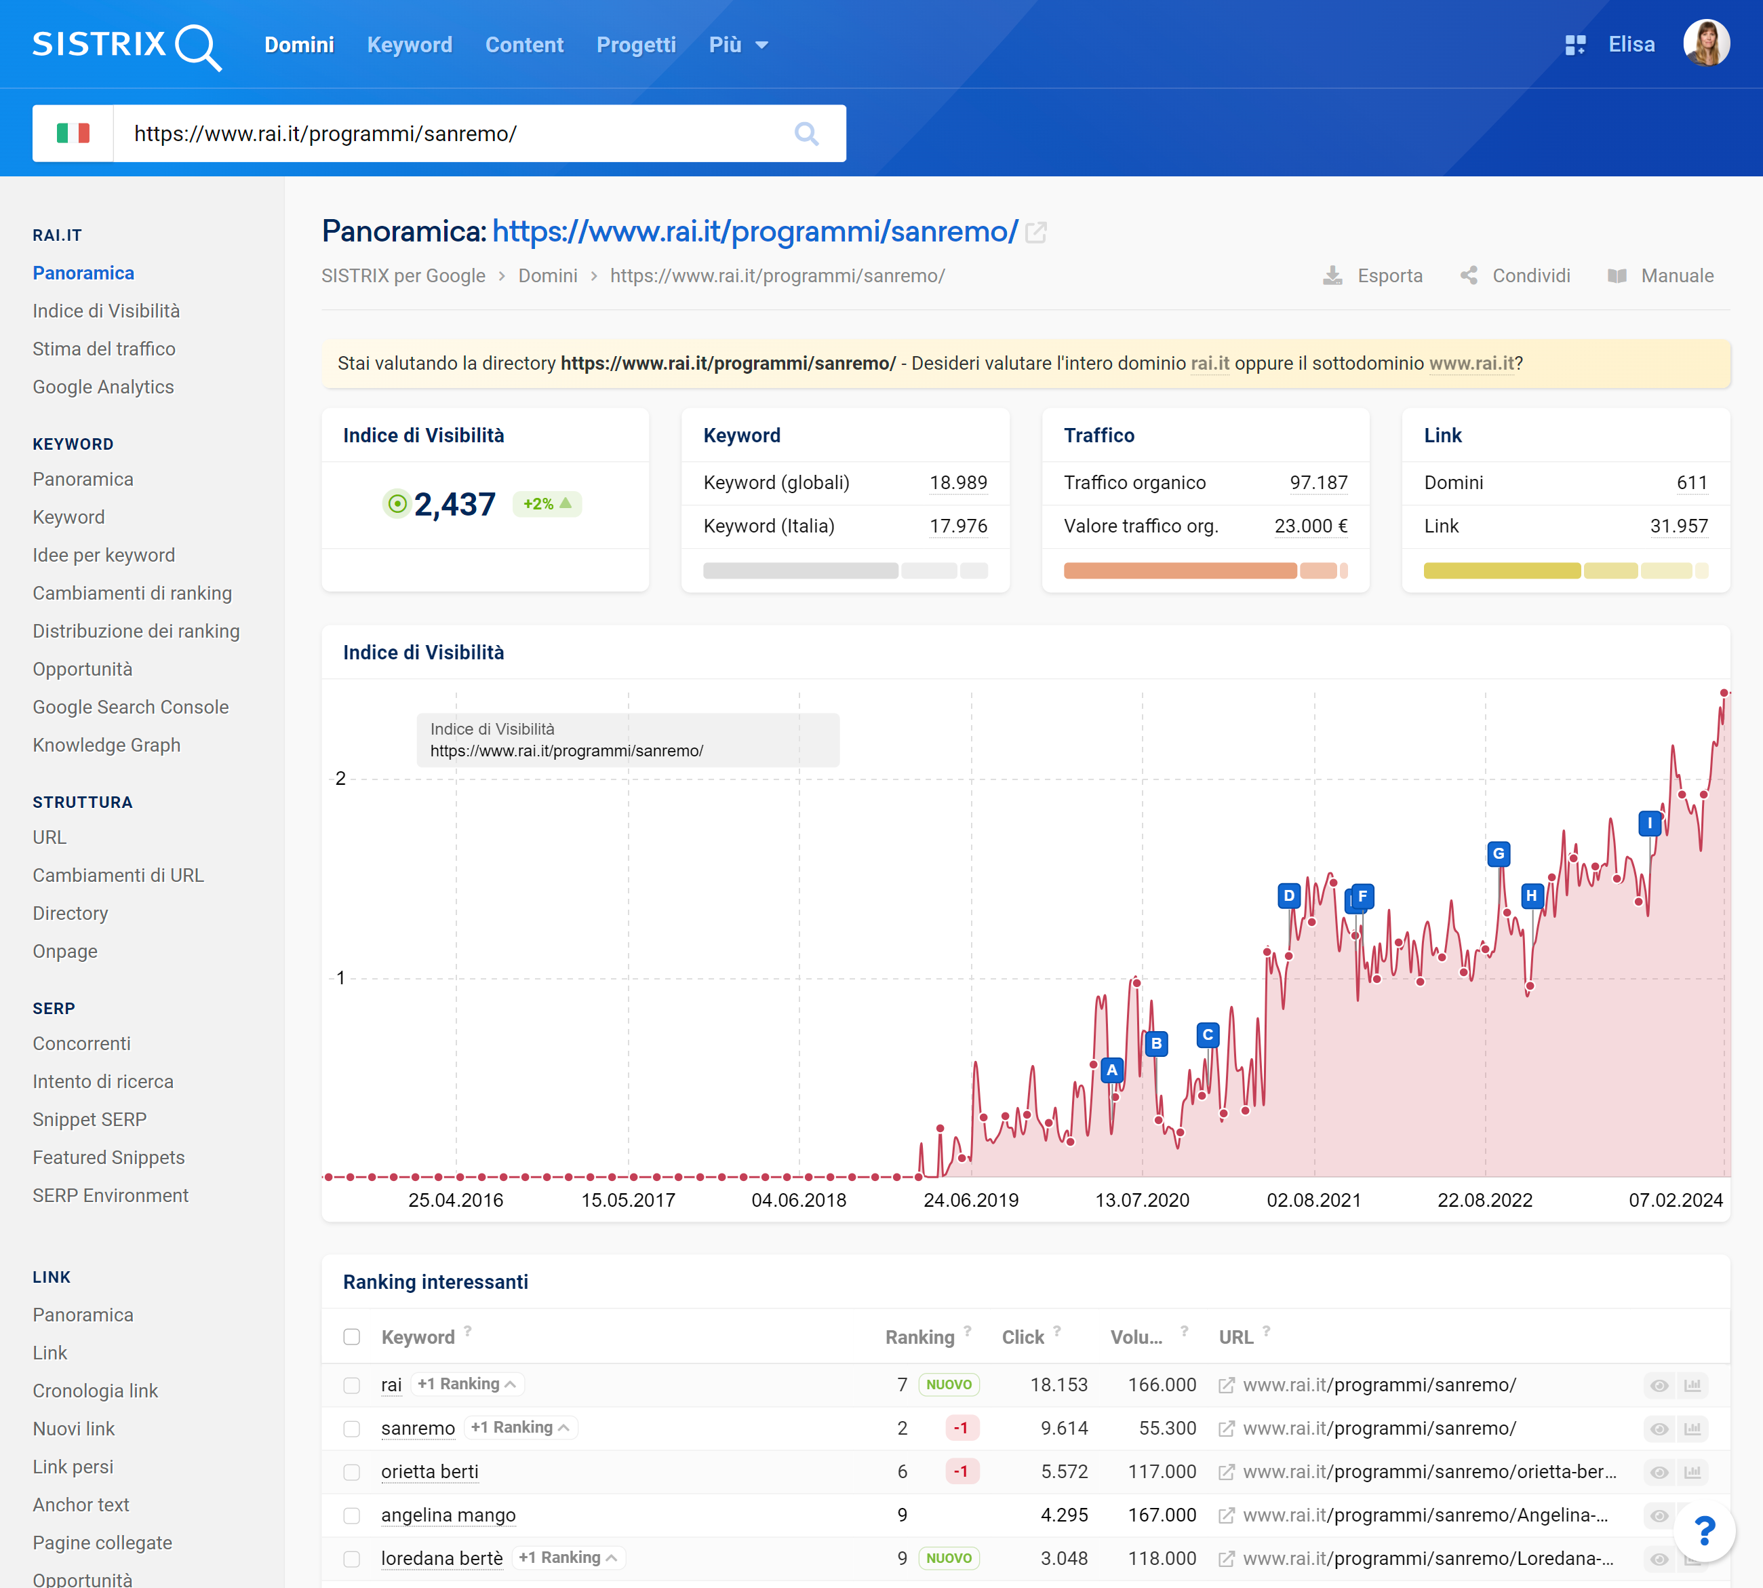Select timeline marker I on the chart
This screenshot has width=1763, height=1588.
point(1648,823)
